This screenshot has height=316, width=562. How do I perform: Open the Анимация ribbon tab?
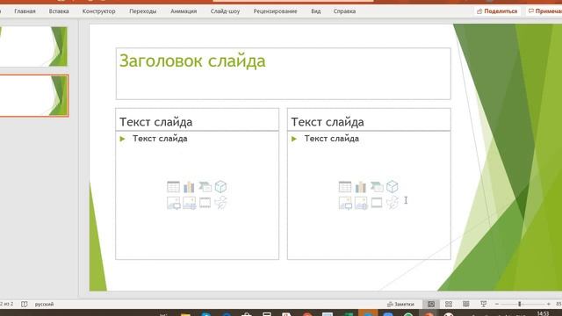[184, 11]
